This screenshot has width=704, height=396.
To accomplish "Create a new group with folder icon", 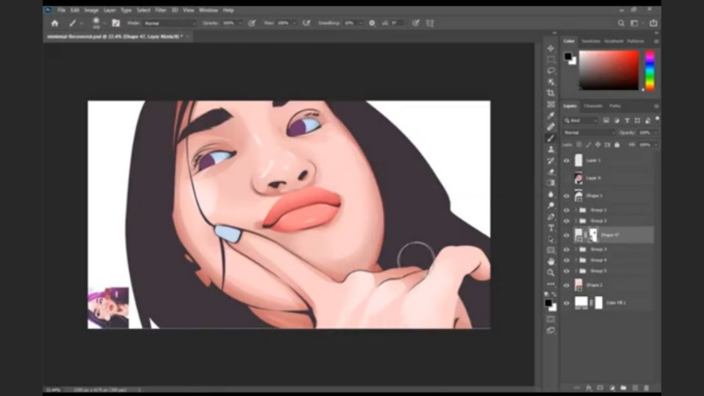I will 623,388.
